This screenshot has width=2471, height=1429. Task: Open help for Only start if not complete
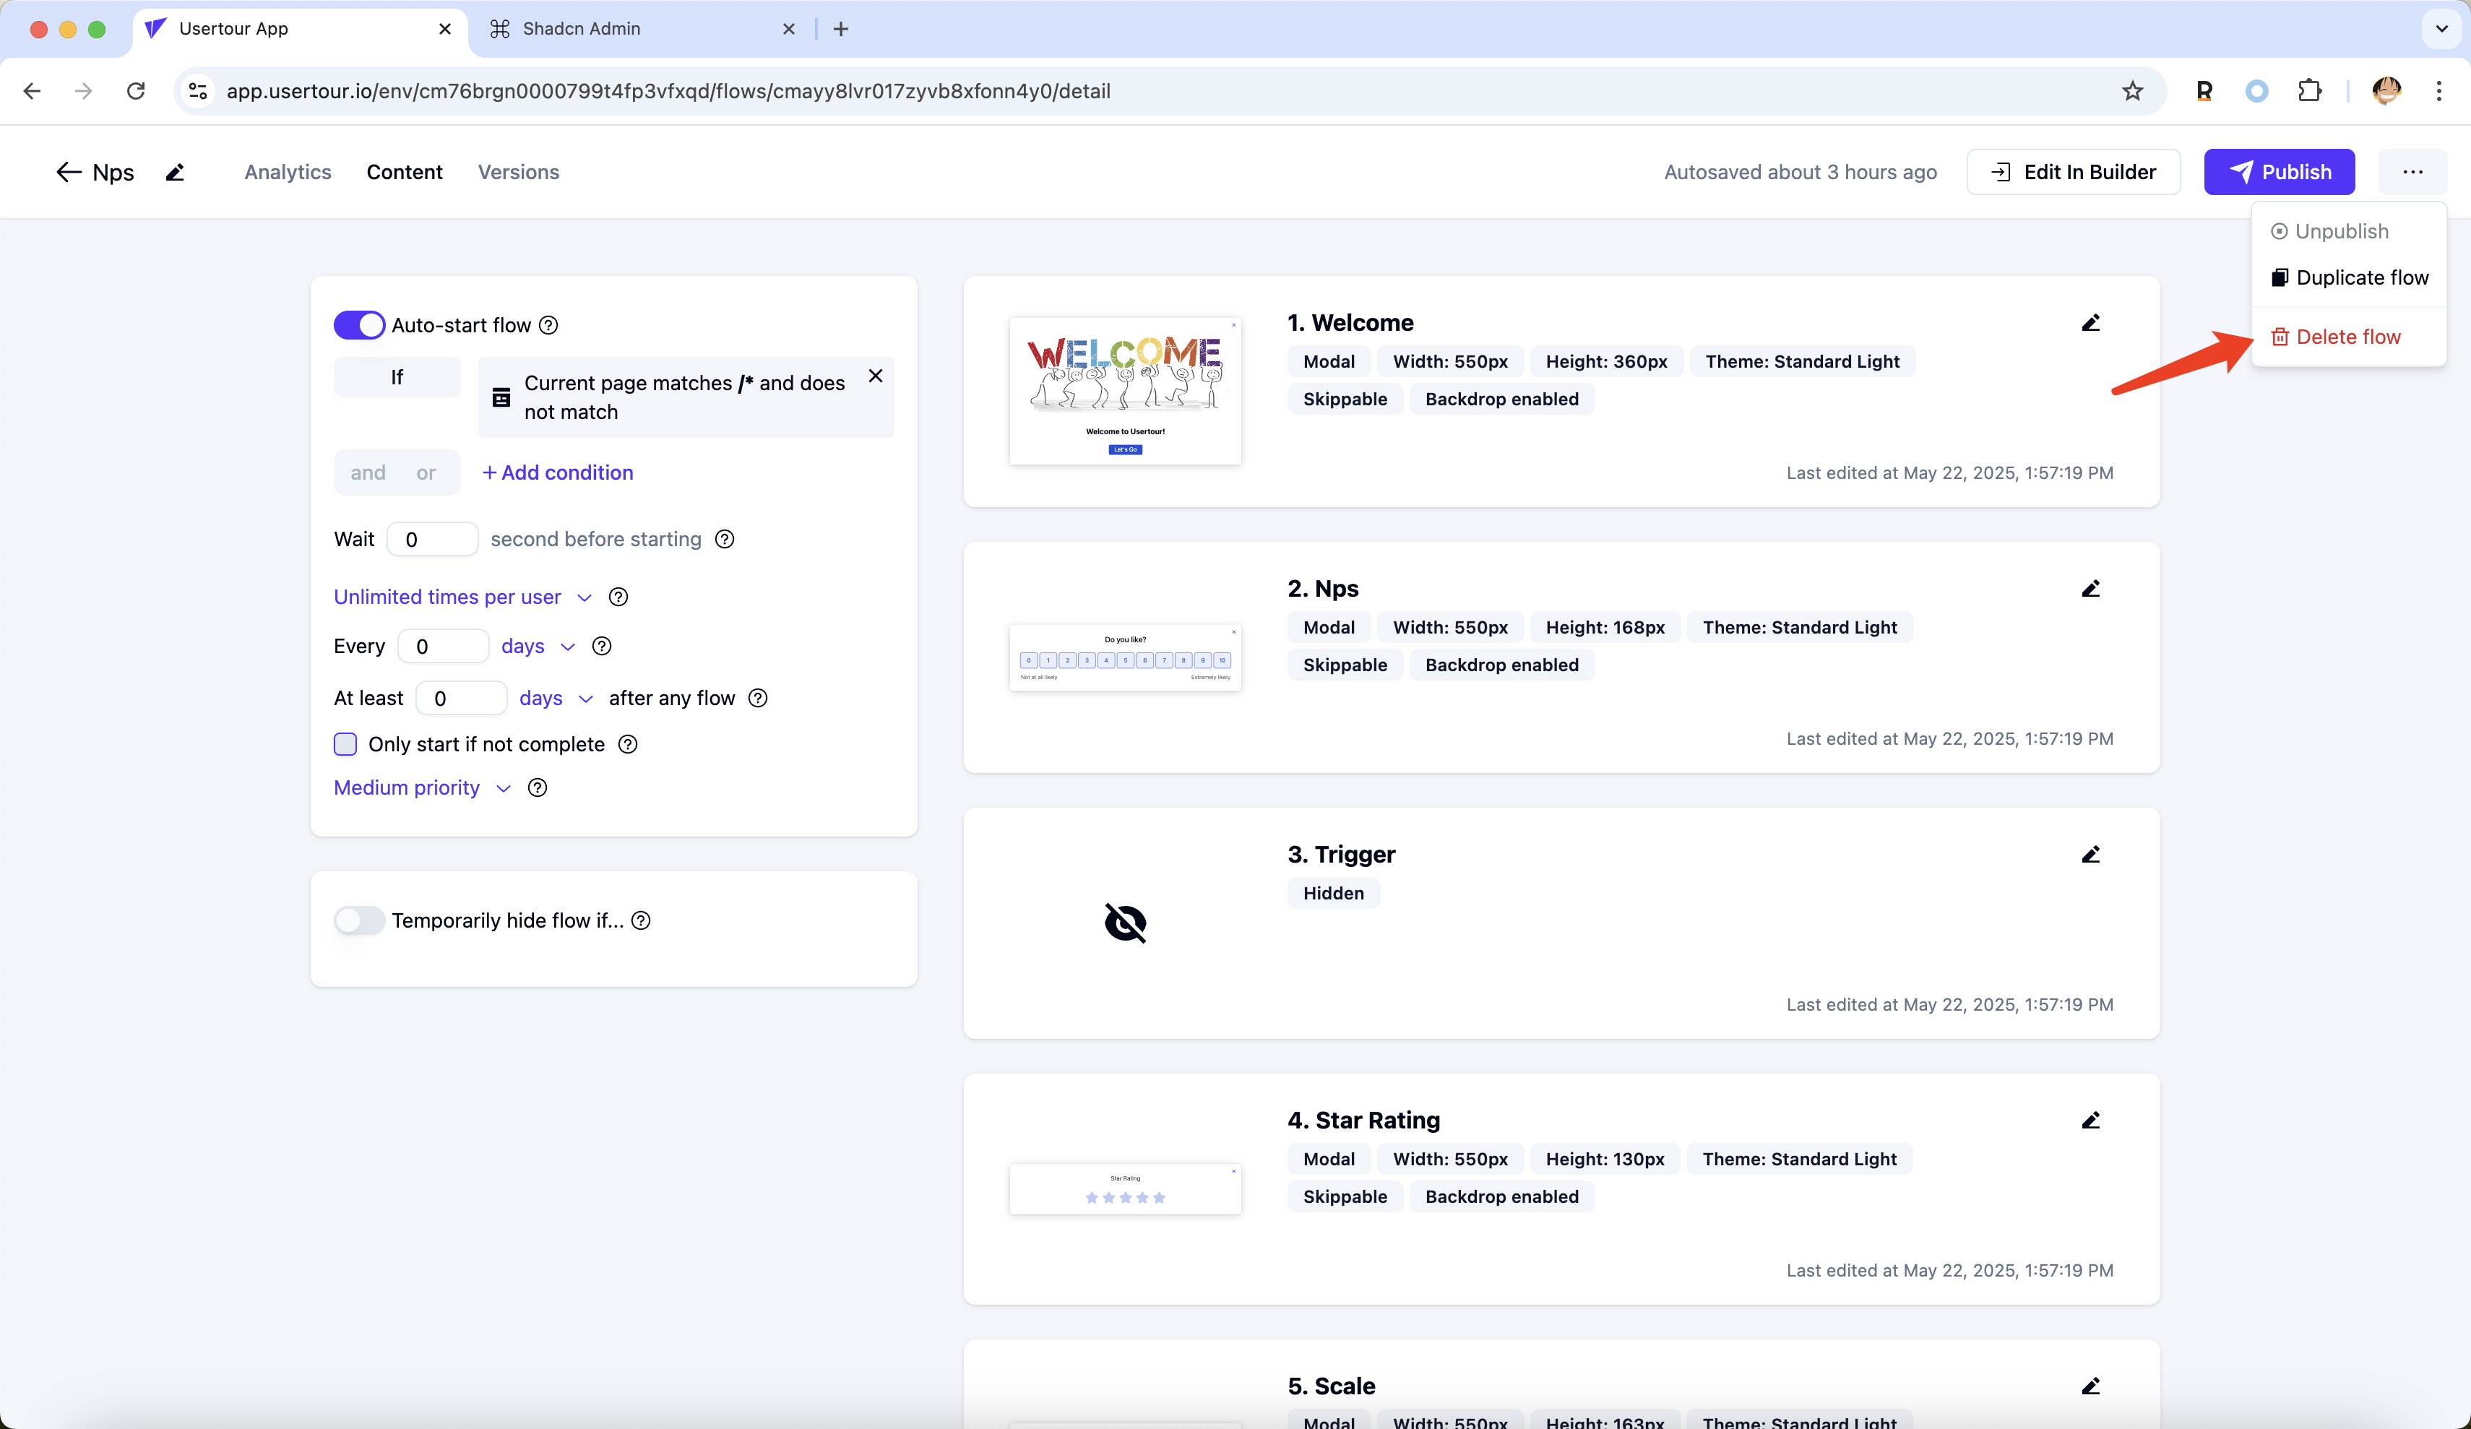[x=629, y=743]
